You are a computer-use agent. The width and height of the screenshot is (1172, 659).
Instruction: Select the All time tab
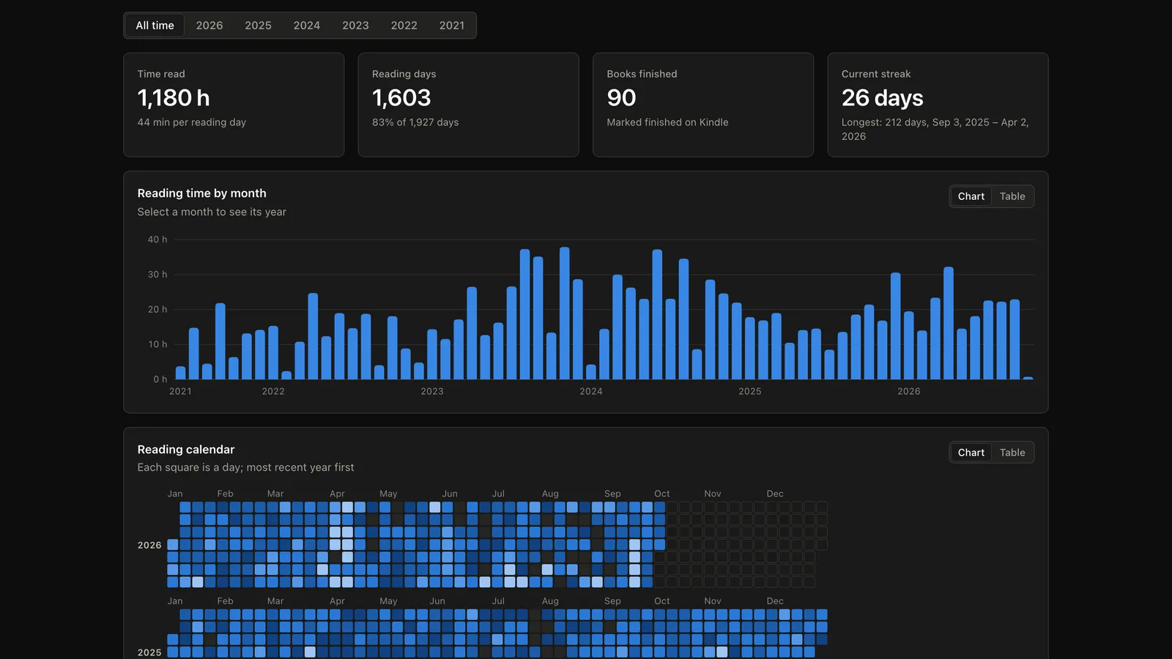pyautogui.click(x=155, y=26)
